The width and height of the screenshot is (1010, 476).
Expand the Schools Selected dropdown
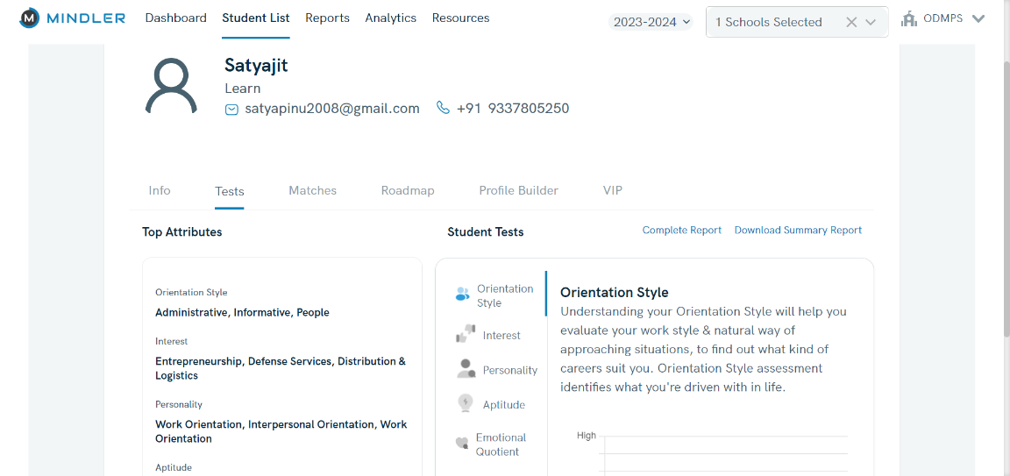pos(871,23)
